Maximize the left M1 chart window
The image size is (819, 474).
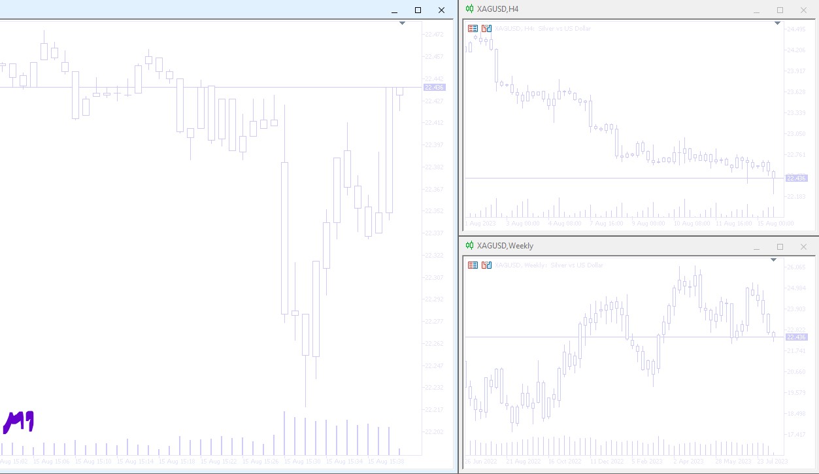[418, 10]
